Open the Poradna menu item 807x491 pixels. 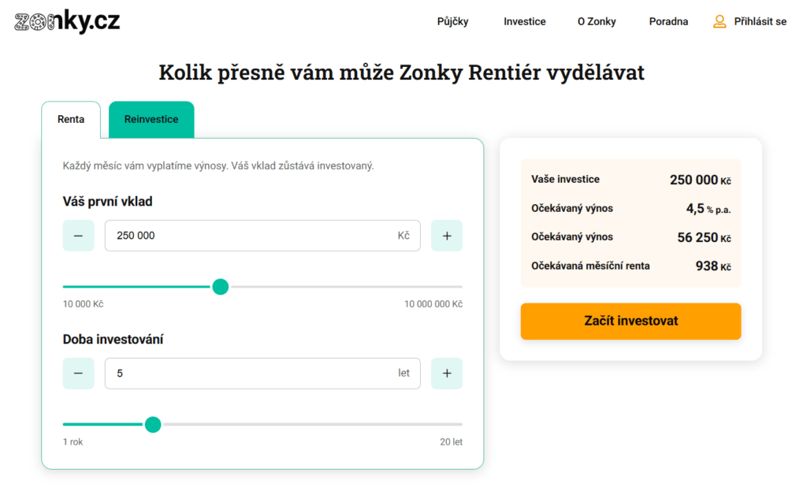(x=668, y=21)
